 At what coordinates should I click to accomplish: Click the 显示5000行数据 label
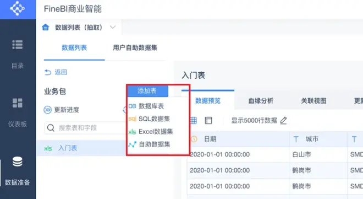[x=254, y=120]
